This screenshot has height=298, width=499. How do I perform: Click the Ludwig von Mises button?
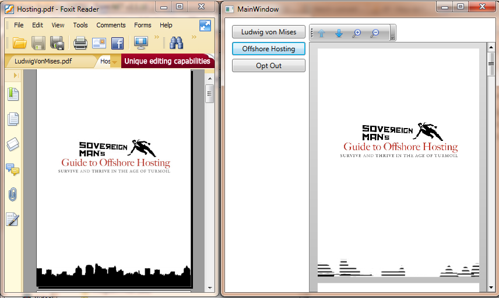tap(269, 32)
